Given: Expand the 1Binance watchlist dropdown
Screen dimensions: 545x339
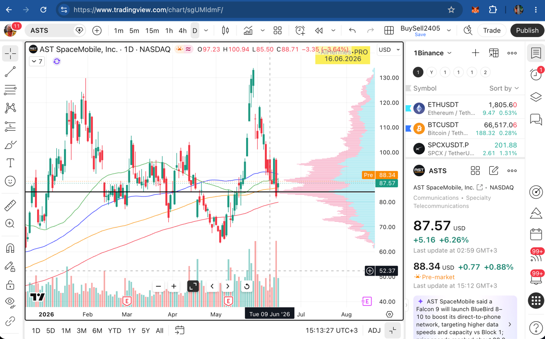Looking at the screenshot, I should pyautogui.click(x=433, y=53).
